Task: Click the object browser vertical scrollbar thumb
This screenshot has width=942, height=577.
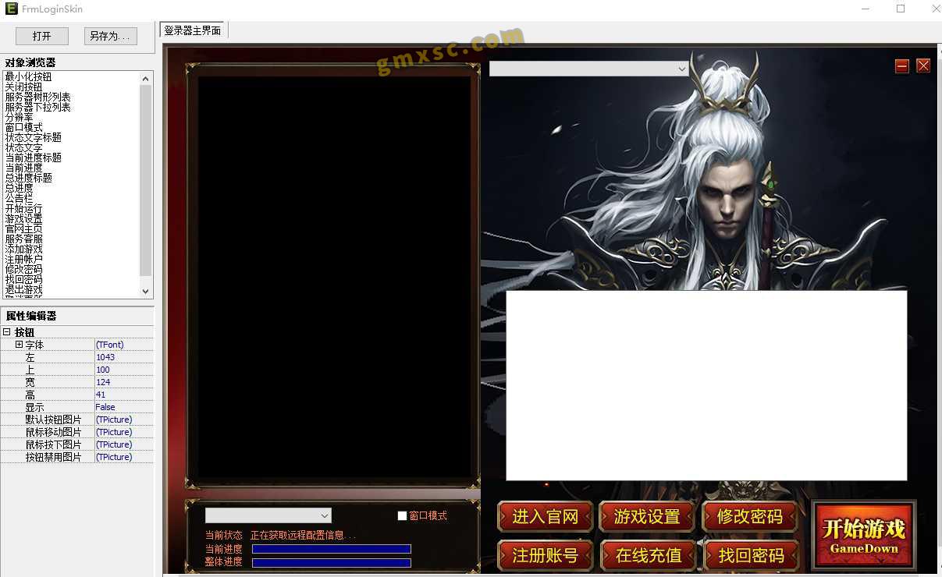Action: pyautogui.click(x=145, y=180)
